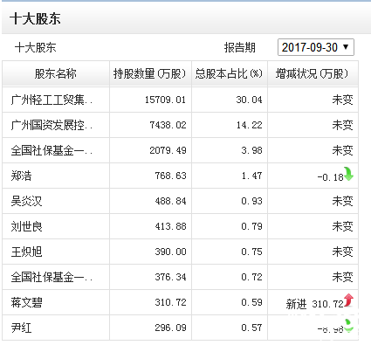Click the 持股数量(万股) column header

coord(150,73)
